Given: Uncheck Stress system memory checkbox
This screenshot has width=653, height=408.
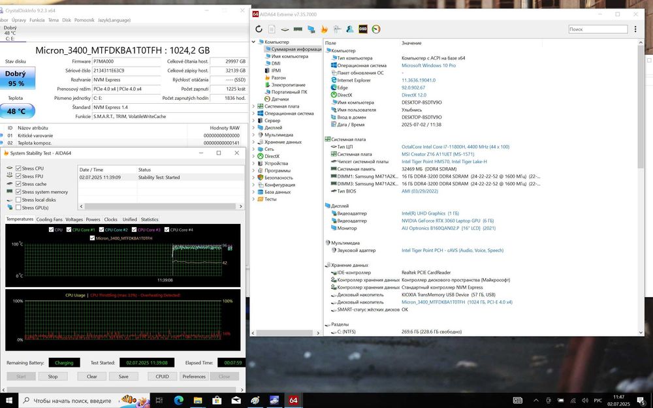Looking at the screenshot, I should click(x=18, y=192).
